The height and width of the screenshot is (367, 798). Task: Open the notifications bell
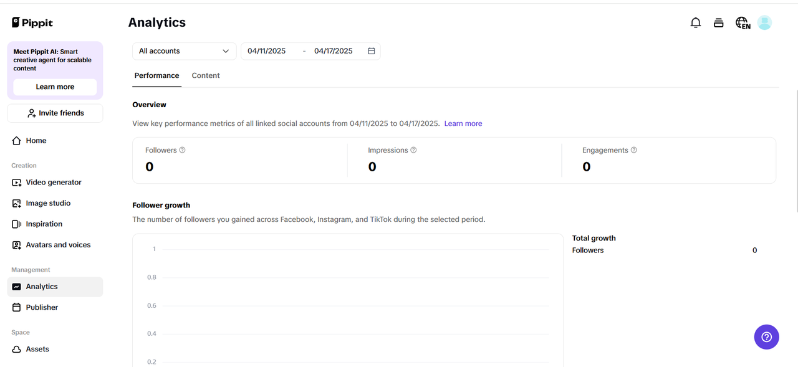click(696, 22)
